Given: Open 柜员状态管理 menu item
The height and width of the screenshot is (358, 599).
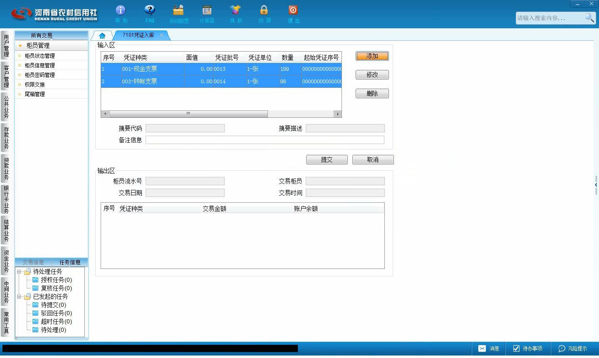Looking at the screenshot, I should 52,56.
